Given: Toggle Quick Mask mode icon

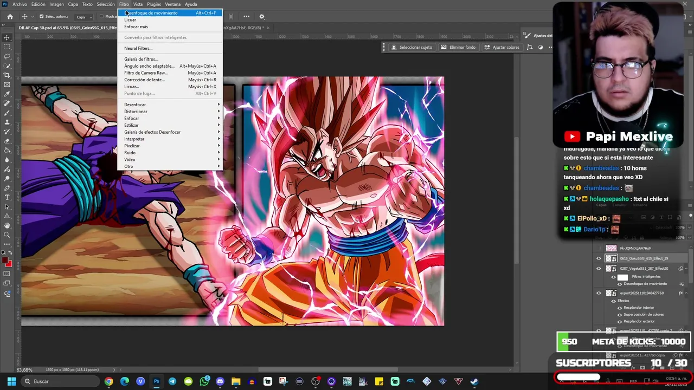Looking at the screenshot, I should 7,274.
